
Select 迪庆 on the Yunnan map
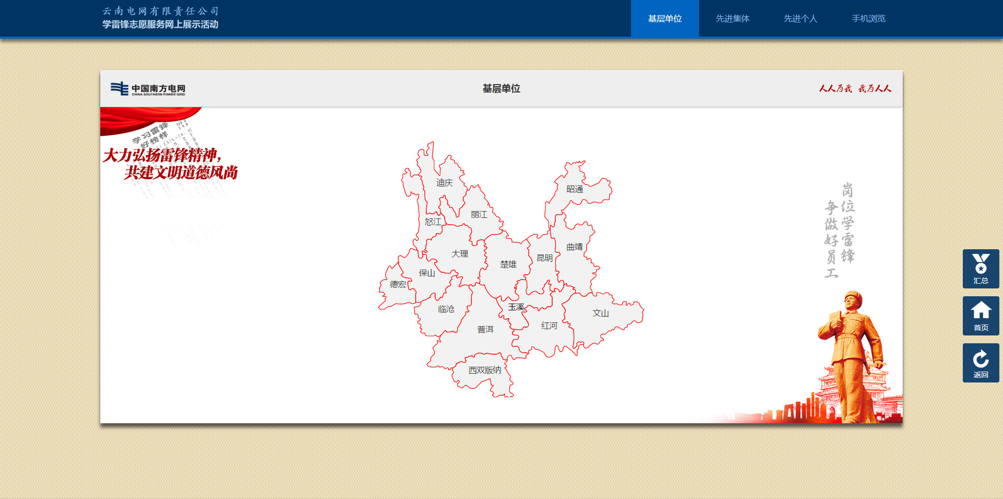444,183
